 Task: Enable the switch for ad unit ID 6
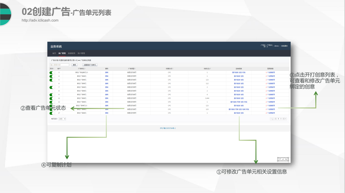point(52,84)
